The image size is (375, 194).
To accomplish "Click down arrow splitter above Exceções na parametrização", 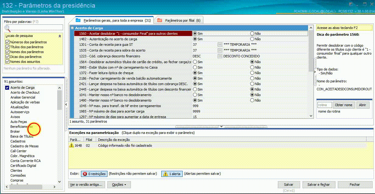I will [221, 126].
